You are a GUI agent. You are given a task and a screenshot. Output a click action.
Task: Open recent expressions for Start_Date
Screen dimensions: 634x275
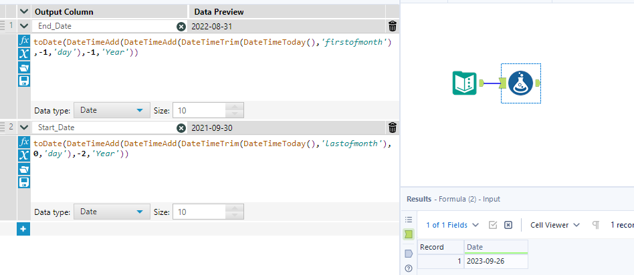pyautogui.click(x=24, y=169)
